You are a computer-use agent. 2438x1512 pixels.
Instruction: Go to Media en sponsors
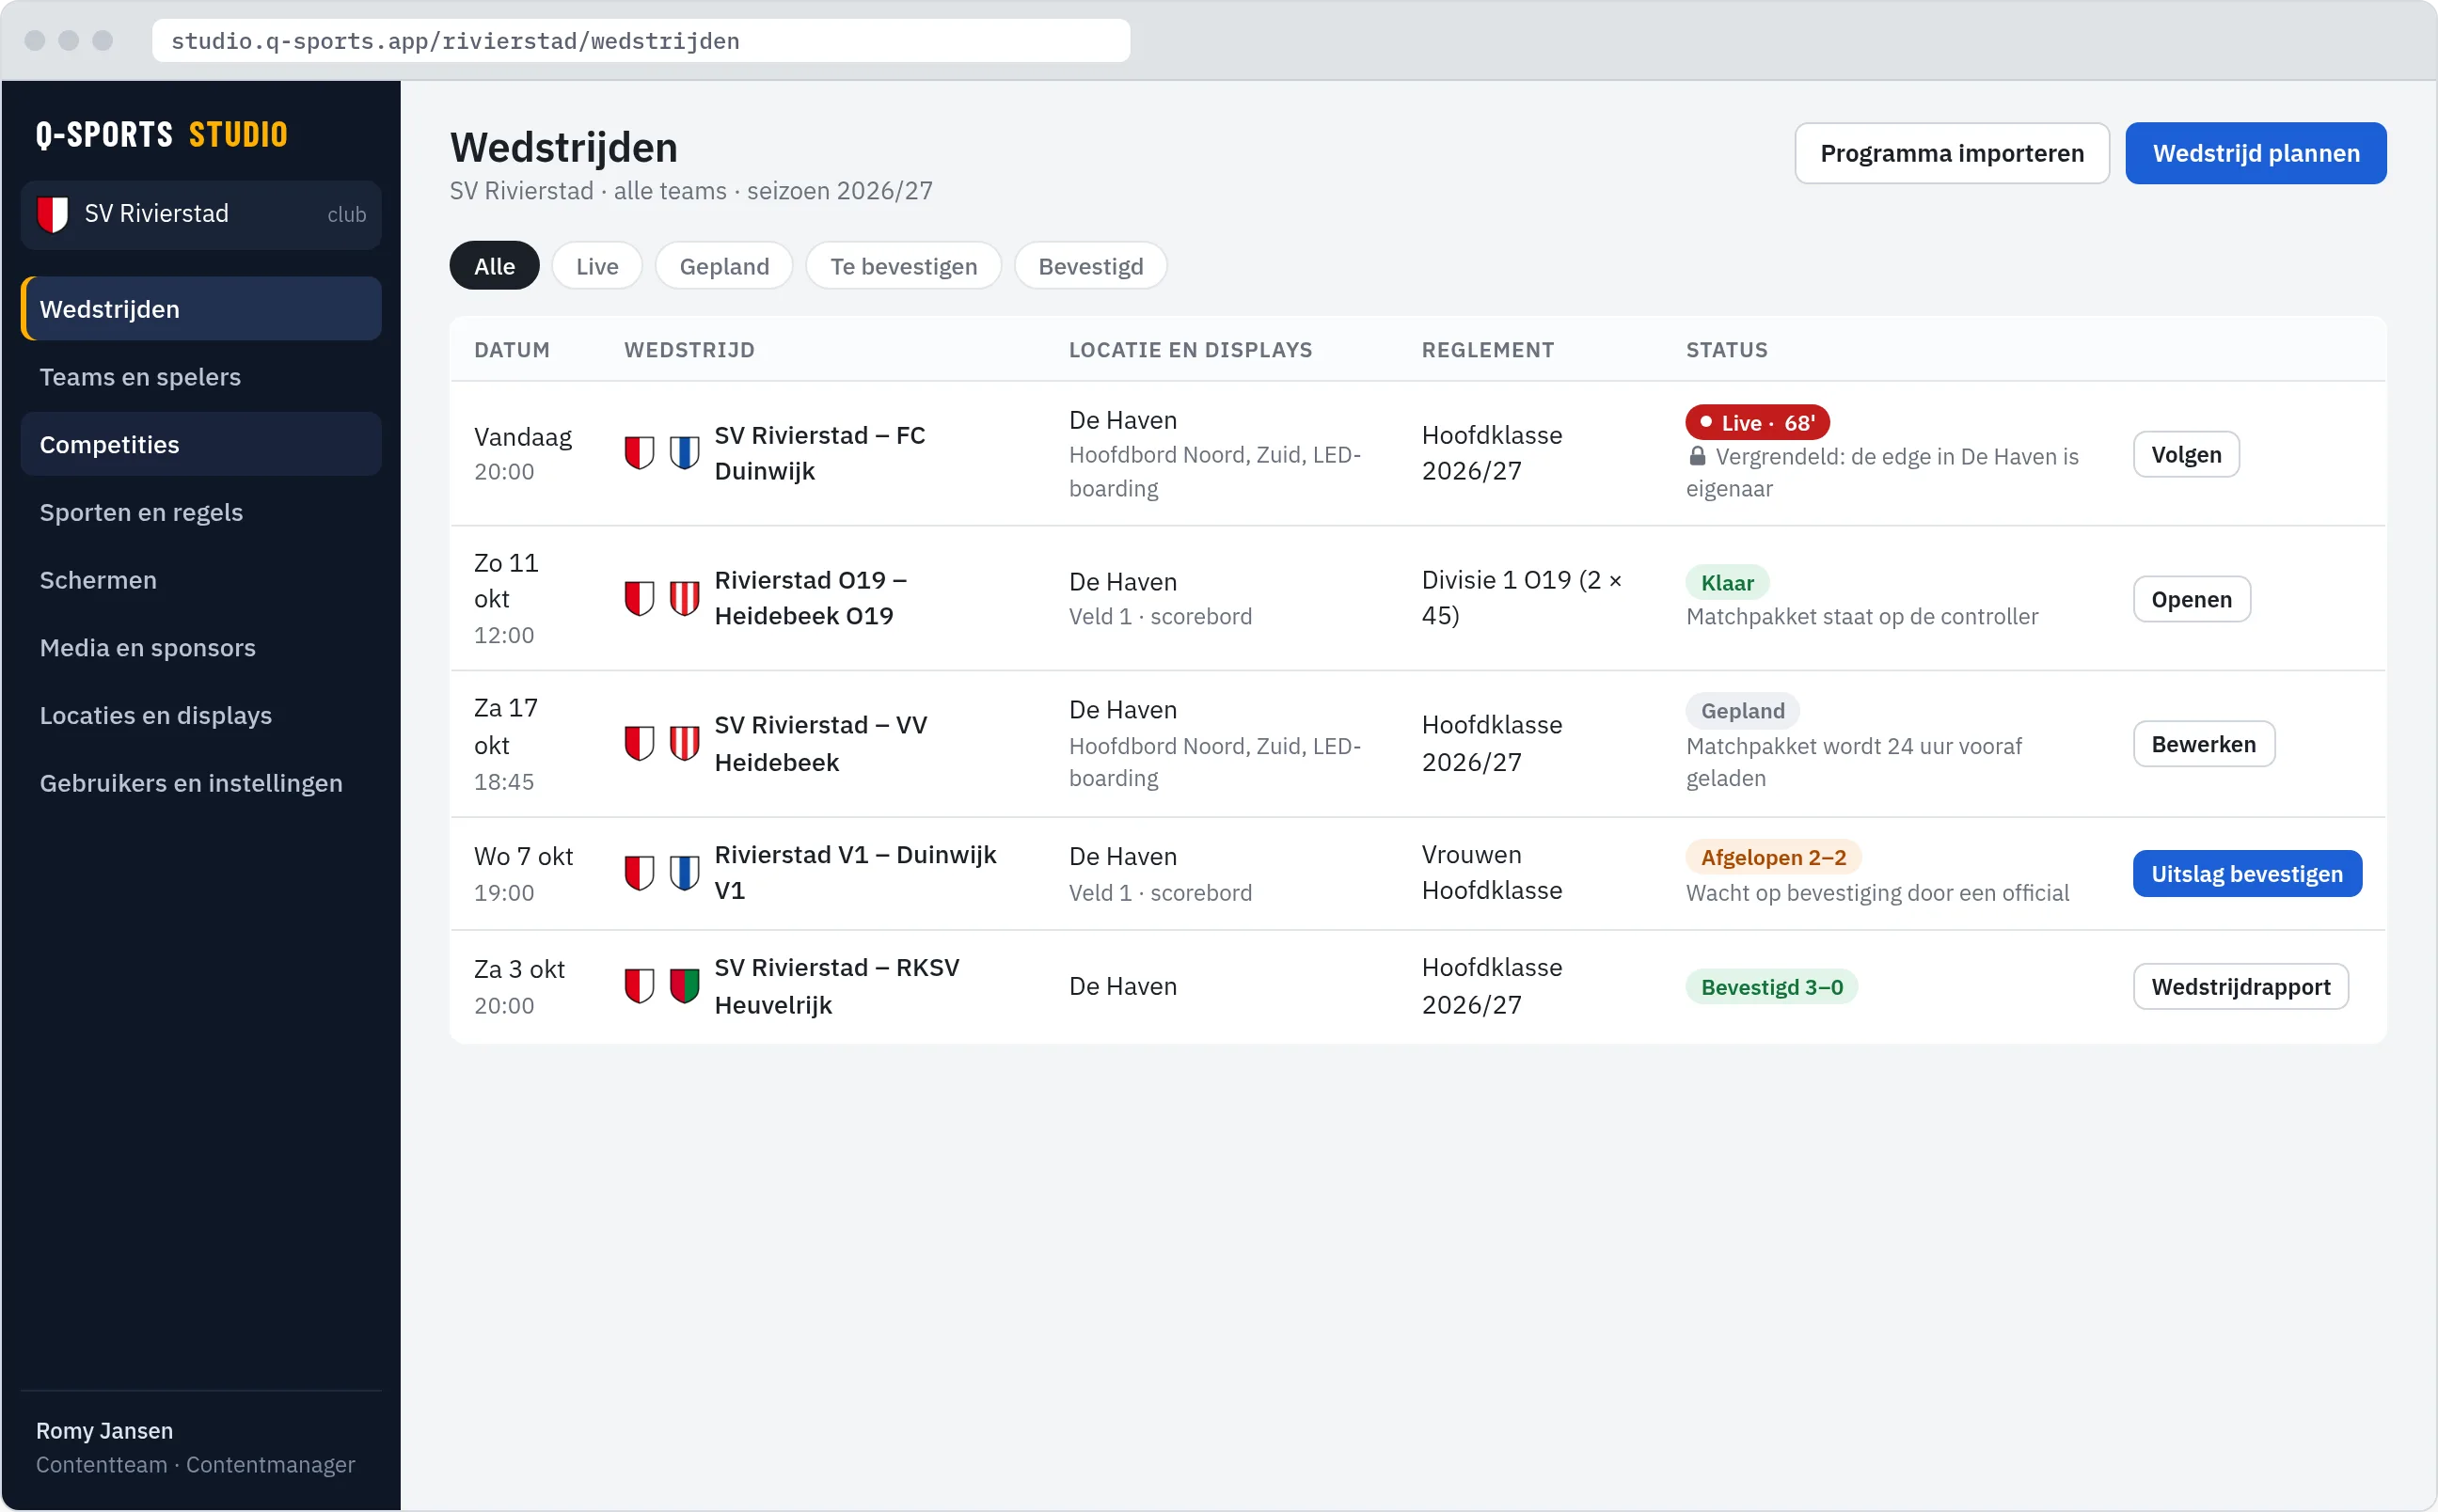coord(201,648)
